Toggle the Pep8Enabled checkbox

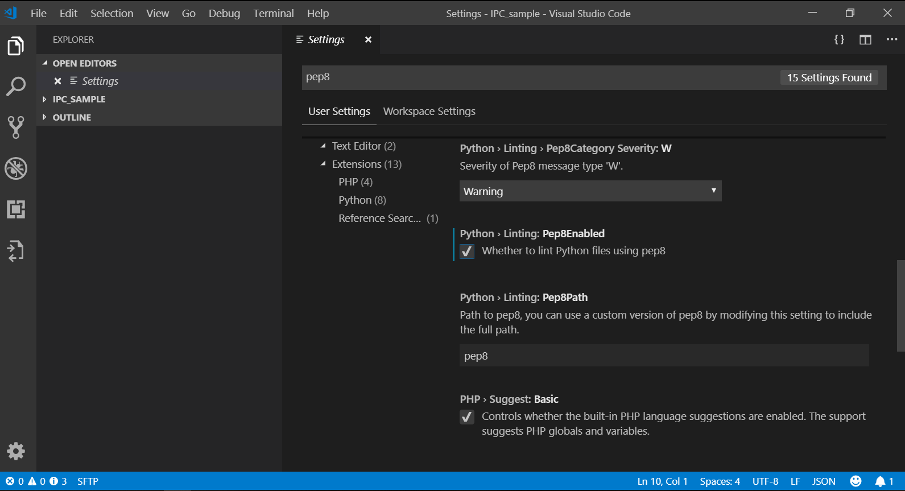coord(467,251)
